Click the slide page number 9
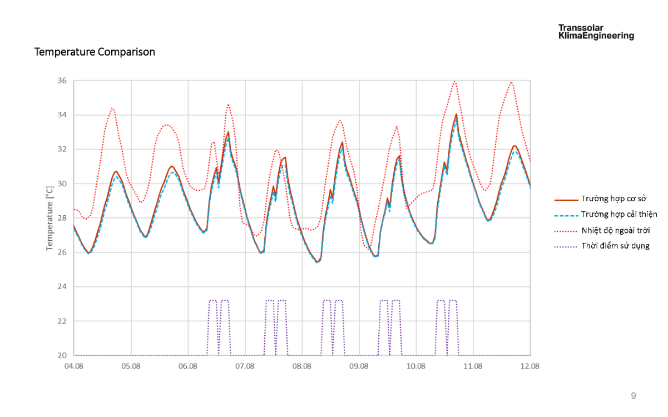The height and width of the screenshot is (417, 668). tap(634, 396)
